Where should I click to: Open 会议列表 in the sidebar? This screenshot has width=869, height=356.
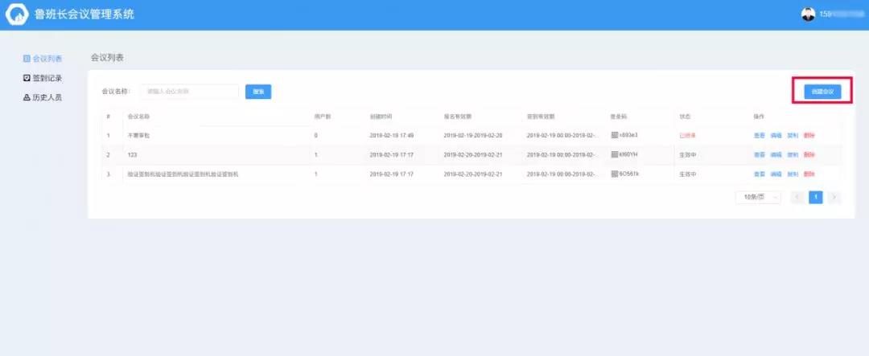pyautogui.click(x=43, y=59)
